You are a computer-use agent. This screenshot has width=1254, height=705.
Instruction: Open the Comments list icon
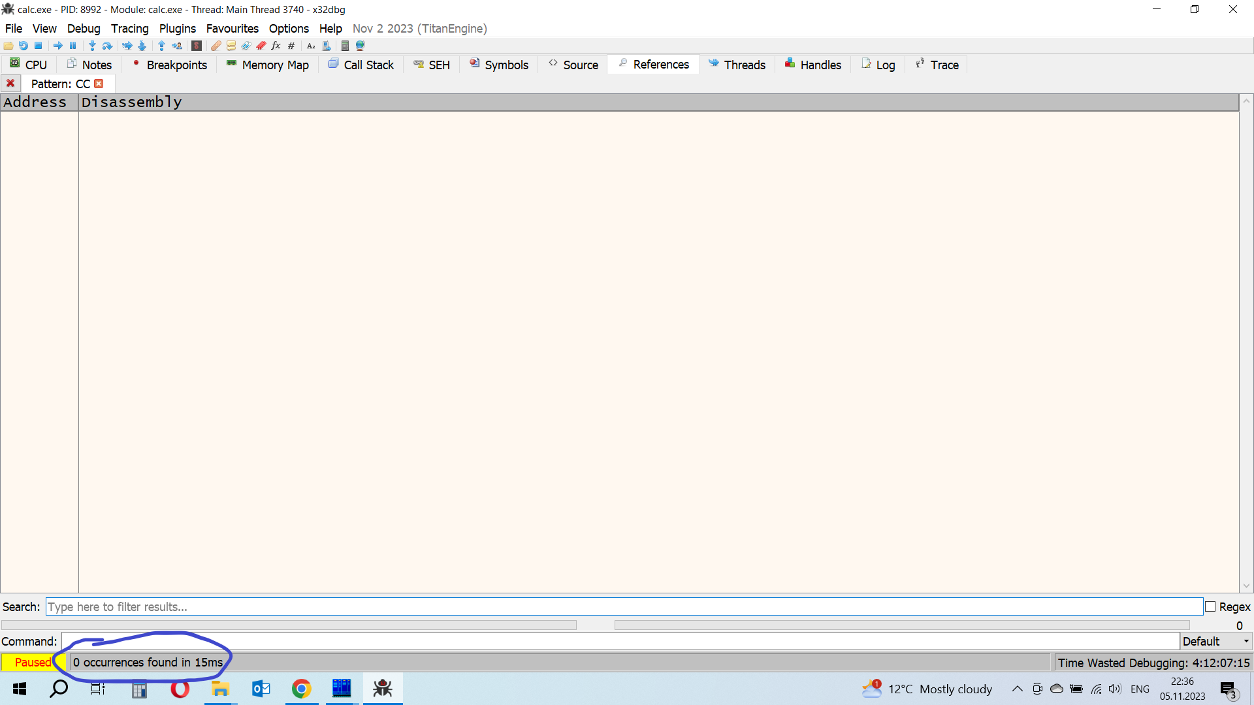231,46
